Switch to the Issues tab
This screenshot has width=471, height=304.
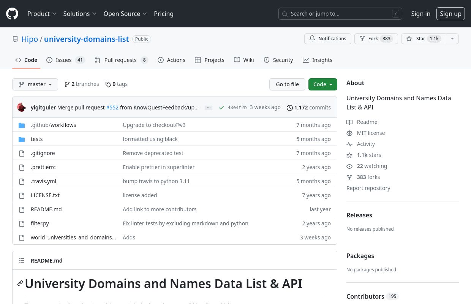coord(66,60)
